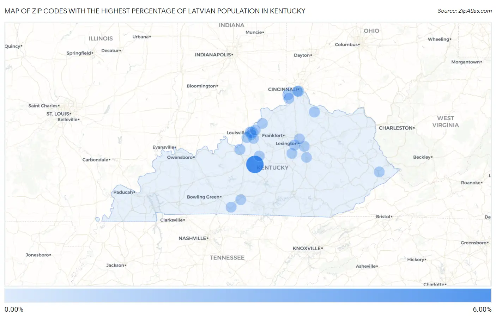This screenshot has height=317, width=496.
Task: Click the Hickory city label
Action: pos(416,260)
